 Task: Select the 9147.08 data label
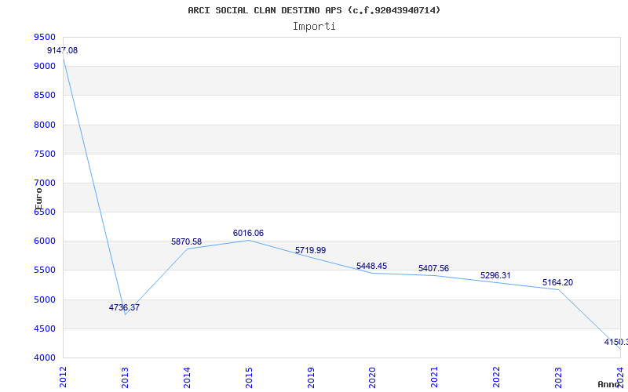[x=63, y=50]
